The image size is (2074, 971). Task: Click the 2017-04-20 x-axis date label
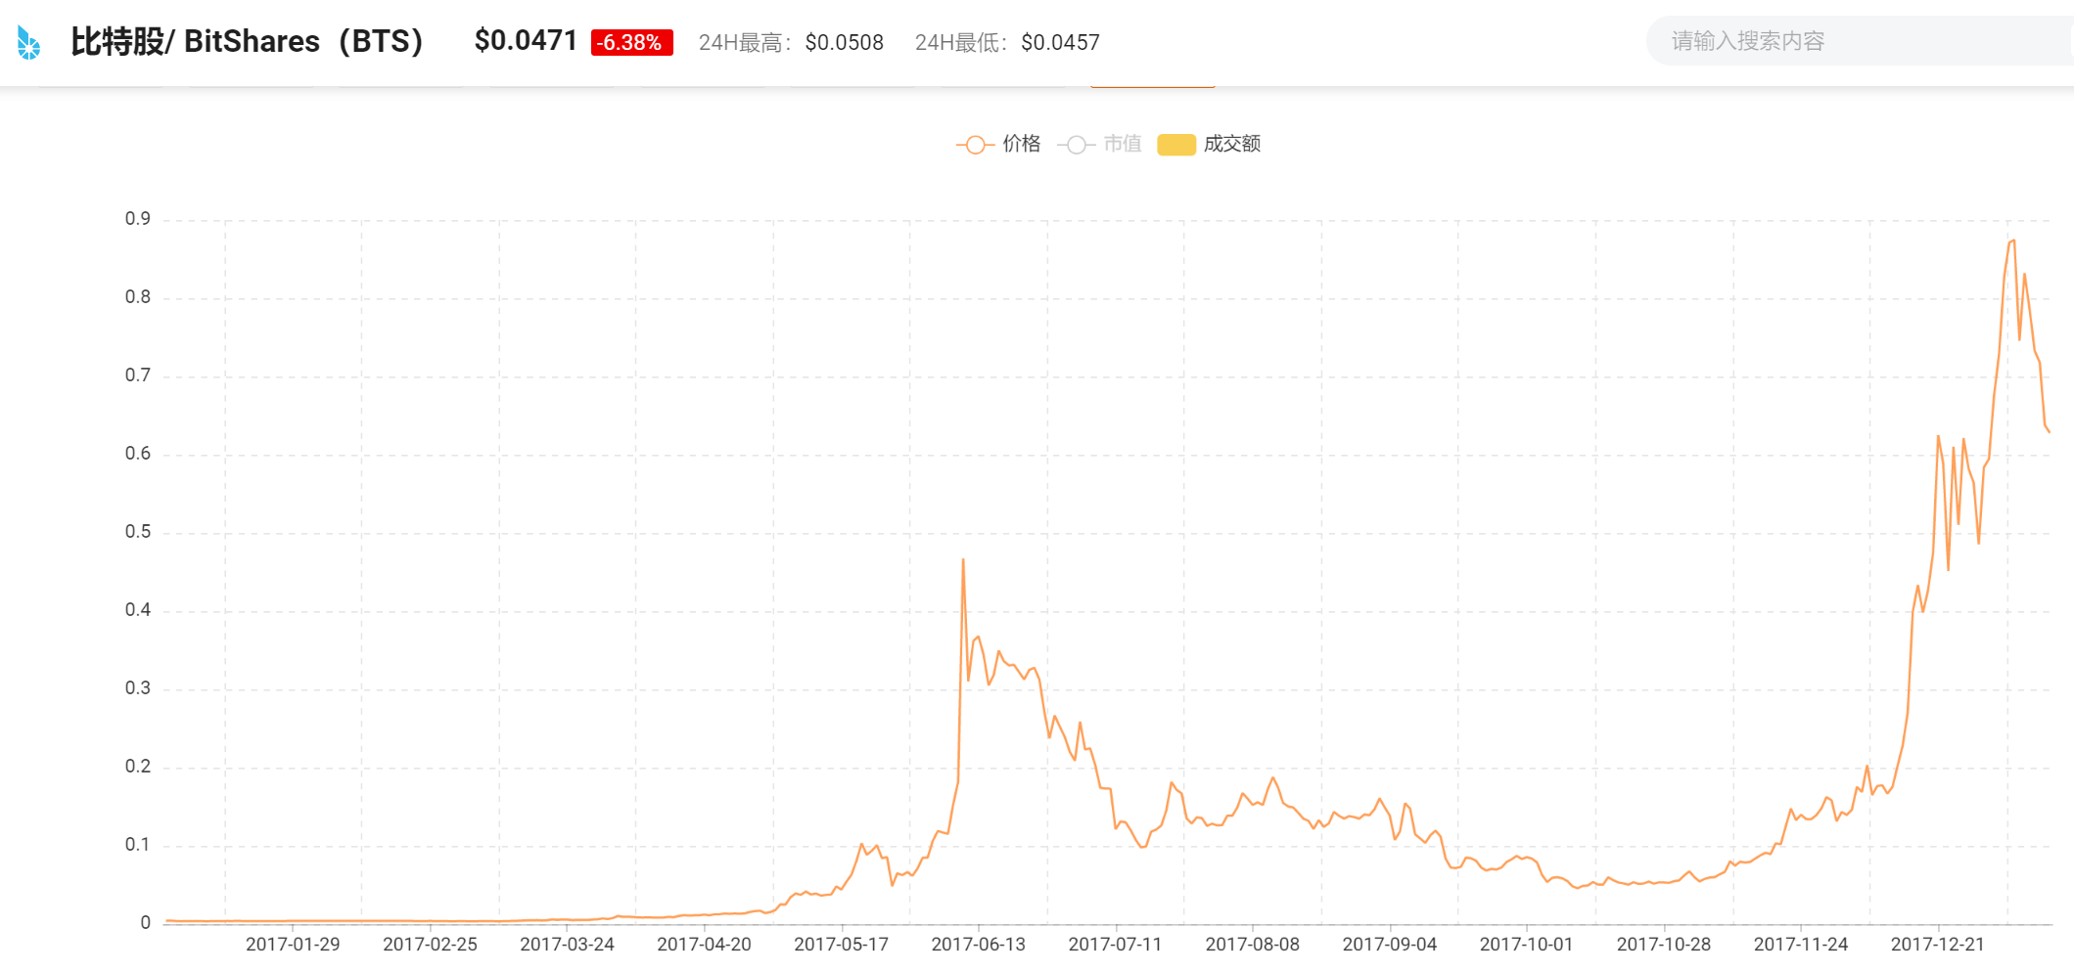(704, 945)
